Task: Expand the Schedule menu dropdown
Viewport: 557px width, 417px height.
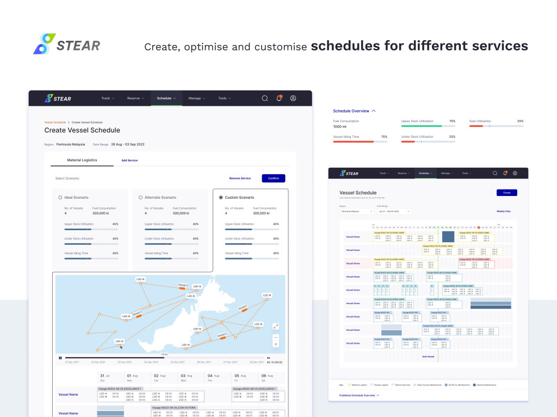Action: coord(166,98)
